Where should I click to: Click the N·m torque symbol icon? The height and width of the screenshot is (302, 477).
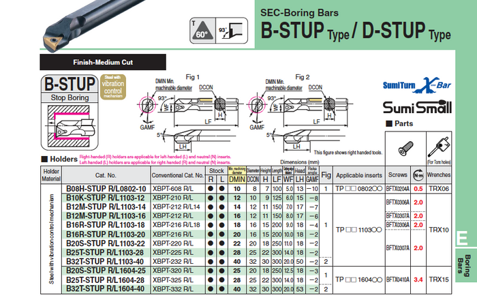418,175
